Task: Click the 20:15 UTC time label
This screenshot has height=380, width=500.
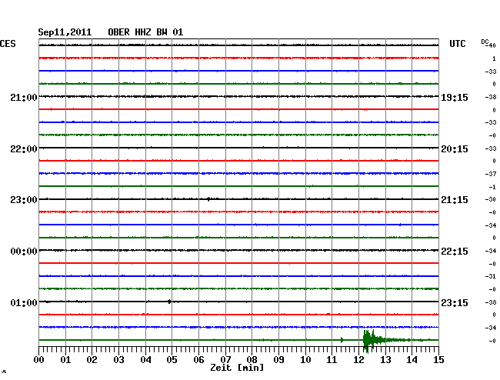Action: coord(455,149)
